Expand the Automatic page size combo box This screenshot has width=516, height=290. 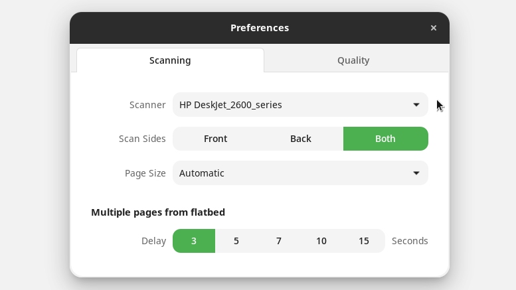coord(300,173)
